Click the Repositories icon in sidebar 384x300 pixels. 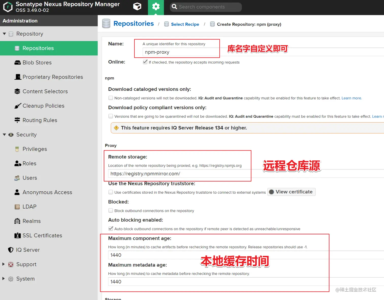click(17, 48)
